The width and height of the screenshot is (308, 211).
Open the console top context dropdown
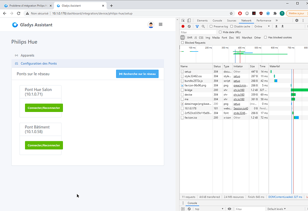point(209,209)
